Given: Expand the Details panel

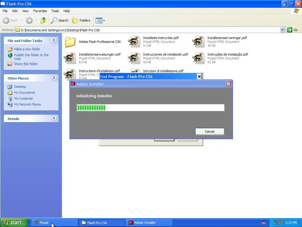Looking at the screenshot, I should [x=54, y=118].
